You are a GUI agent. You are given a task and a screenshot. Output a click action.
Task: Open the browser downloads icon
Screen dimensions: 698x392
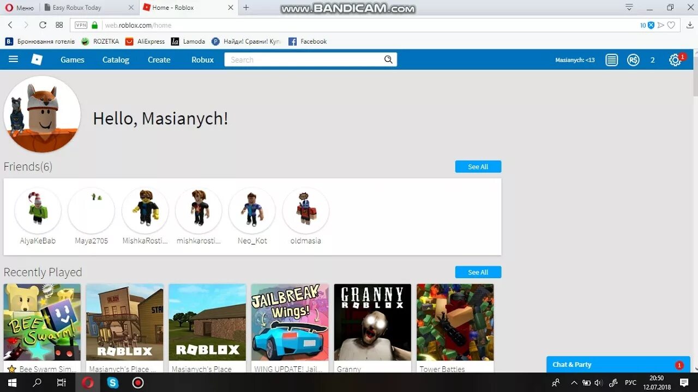(x=690, y=25)
